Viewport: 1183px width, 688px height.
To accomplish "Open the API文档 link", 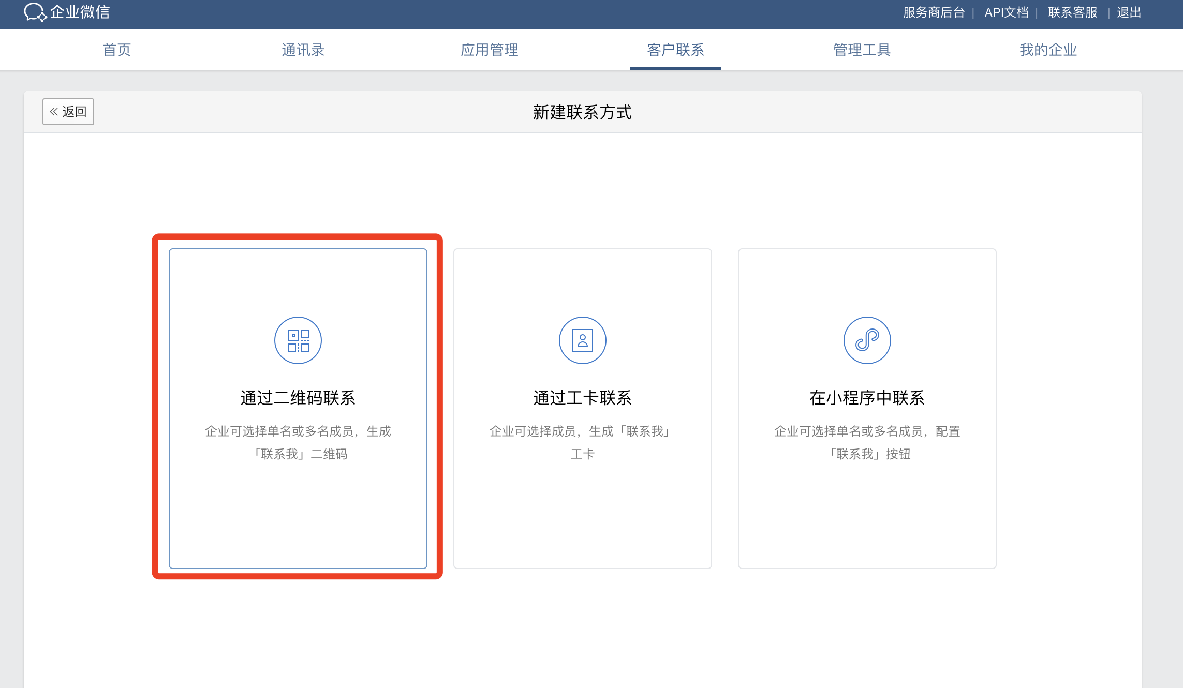I will click(x=1007, y=12).
